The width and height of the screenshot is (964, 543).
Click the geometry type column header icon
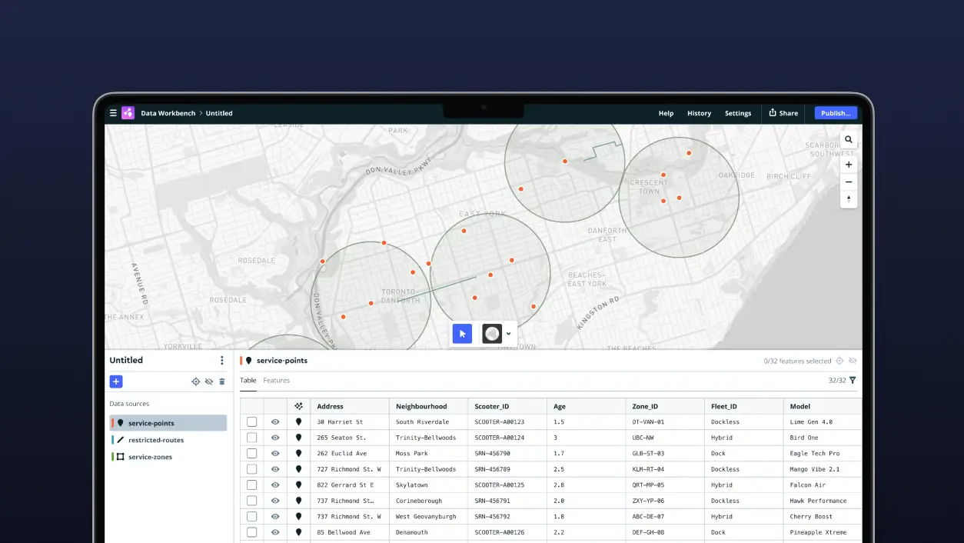click(299, 406)
